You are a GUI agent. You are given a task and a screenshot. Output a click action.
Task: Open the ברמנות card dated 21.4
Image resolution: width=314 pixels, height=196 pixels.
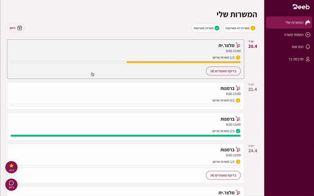click(126, 96)
